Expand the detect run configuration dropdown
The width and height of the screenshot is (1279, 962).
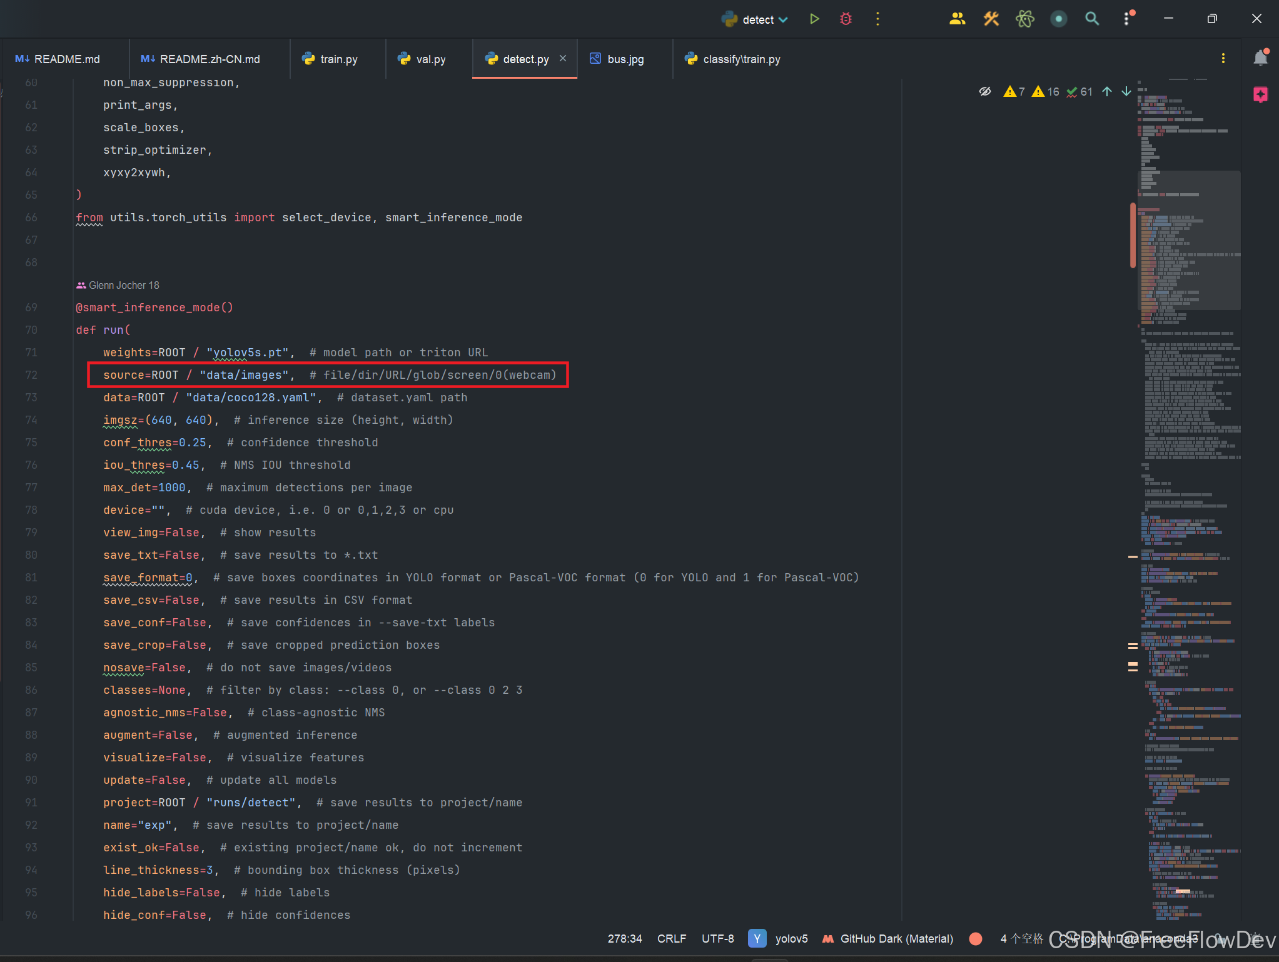click(783, 20)
